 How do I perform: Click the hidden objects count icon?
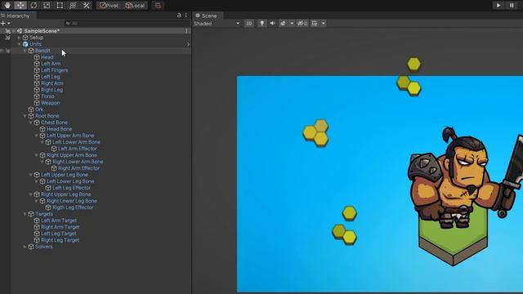point(302,24)
